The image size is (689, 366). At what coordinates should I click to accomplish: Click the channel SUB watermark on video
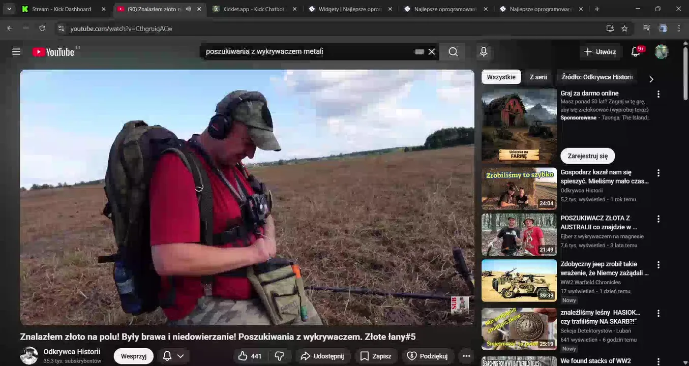pyautogui.click(x=460, y=304)
